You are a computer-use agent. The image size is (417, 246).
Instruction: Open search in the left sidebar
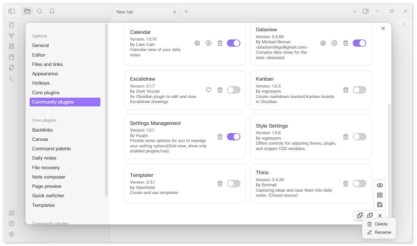[x=39, y=11]
